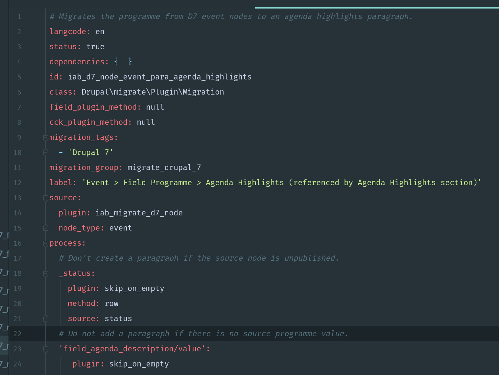
Task: Click source value 'status' on line 21
Action: pyautogui.click(x=118, y=319)
